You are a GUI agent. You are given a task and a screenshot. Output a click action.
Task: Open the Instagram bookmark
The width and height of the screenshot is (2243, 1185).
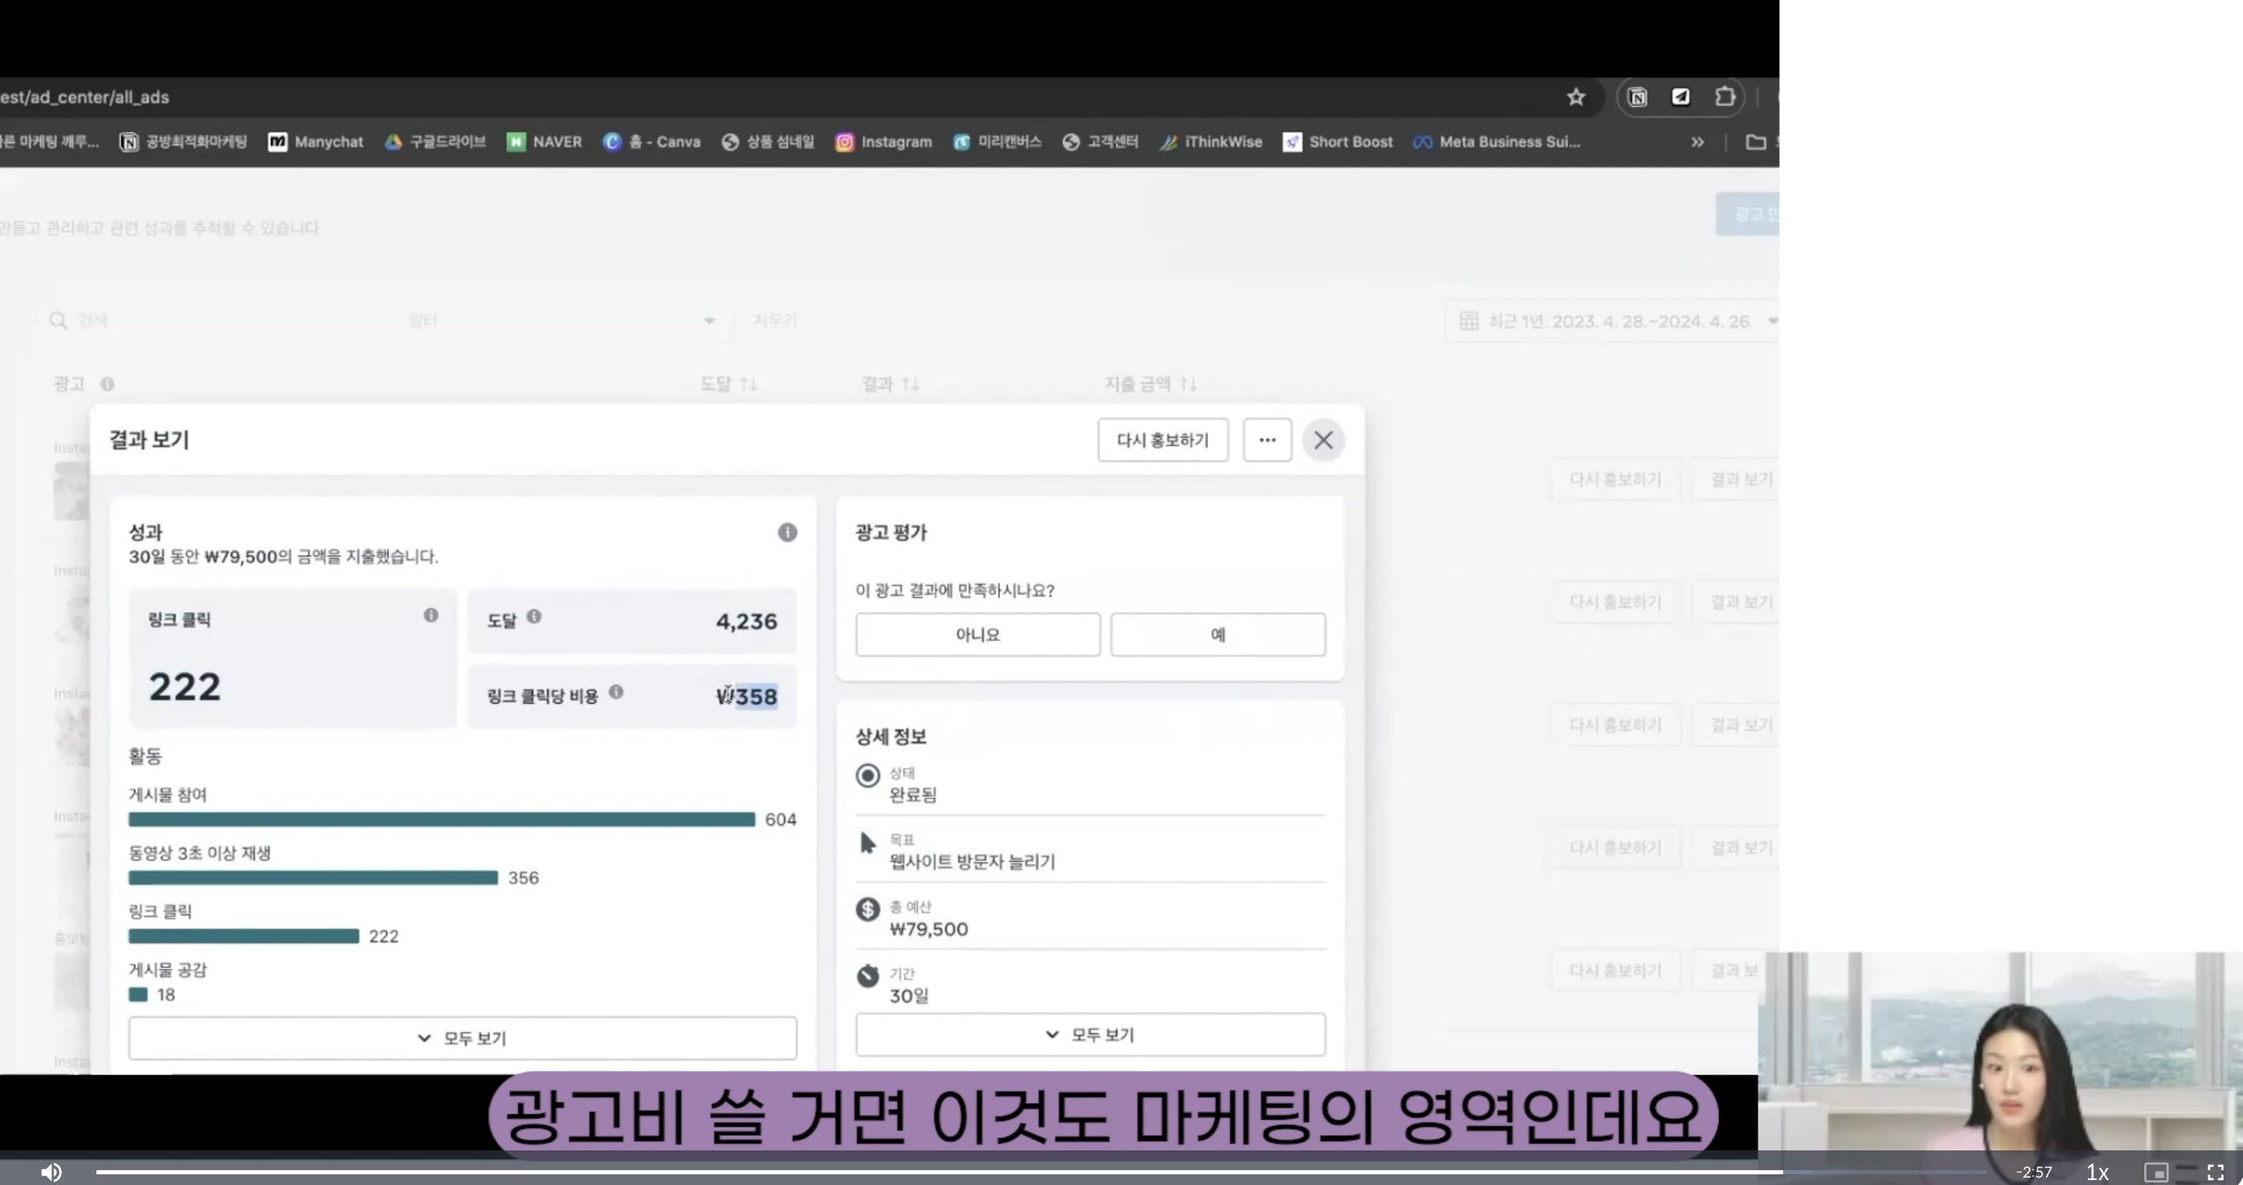point(883,142)
